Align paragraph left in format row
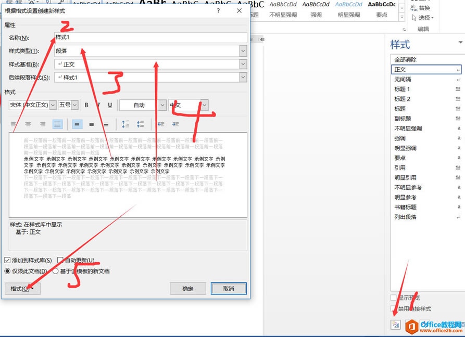Screen dimensions: 465x337 [x=14, y=124]
